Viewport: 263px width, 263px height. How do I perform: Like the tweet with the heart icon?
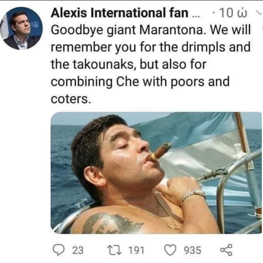(170, 250)
